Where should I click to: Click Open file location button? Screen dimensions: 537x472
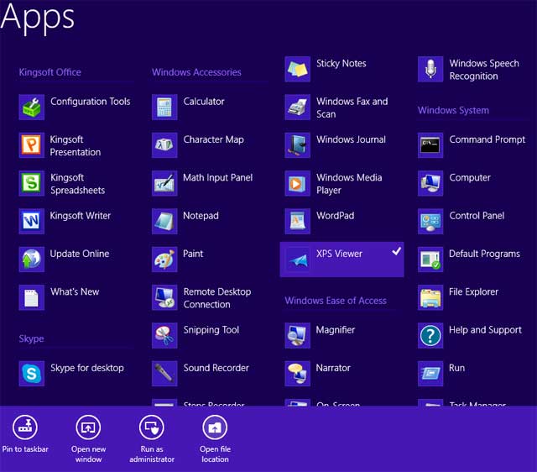coord(215,439)
